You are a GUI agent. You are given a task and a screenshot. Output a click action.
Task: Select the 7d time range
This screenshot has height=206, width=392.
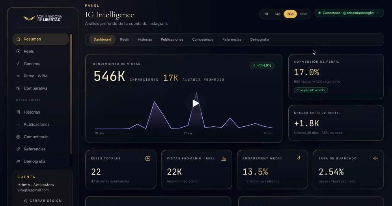266,14
